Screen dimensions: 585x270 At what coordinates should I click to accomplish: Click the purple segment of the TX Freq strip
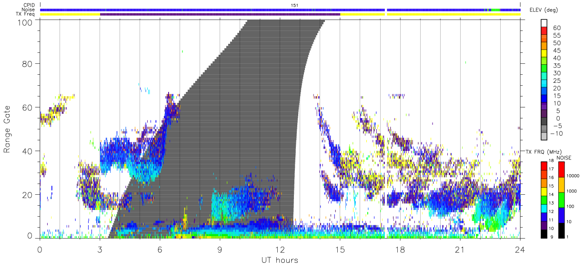(x=220, y=14)
